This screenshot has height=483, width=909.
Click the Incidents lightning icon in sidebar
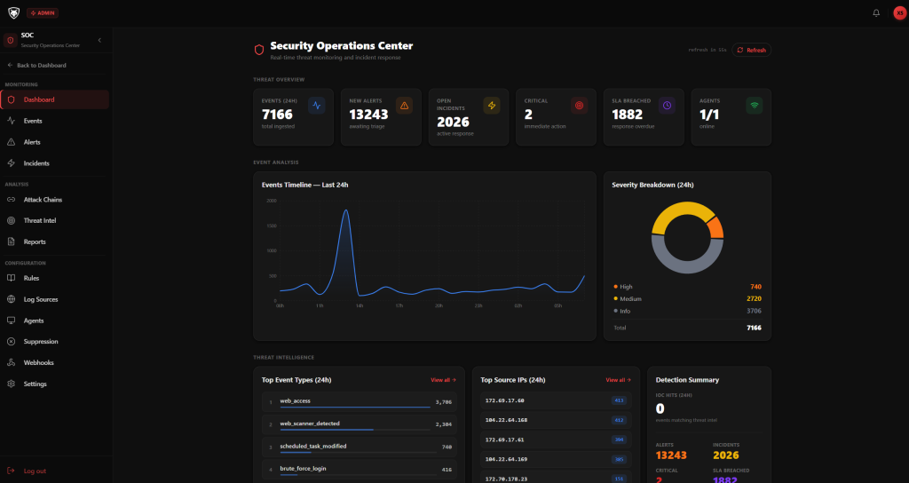click(x=11, y=163)
